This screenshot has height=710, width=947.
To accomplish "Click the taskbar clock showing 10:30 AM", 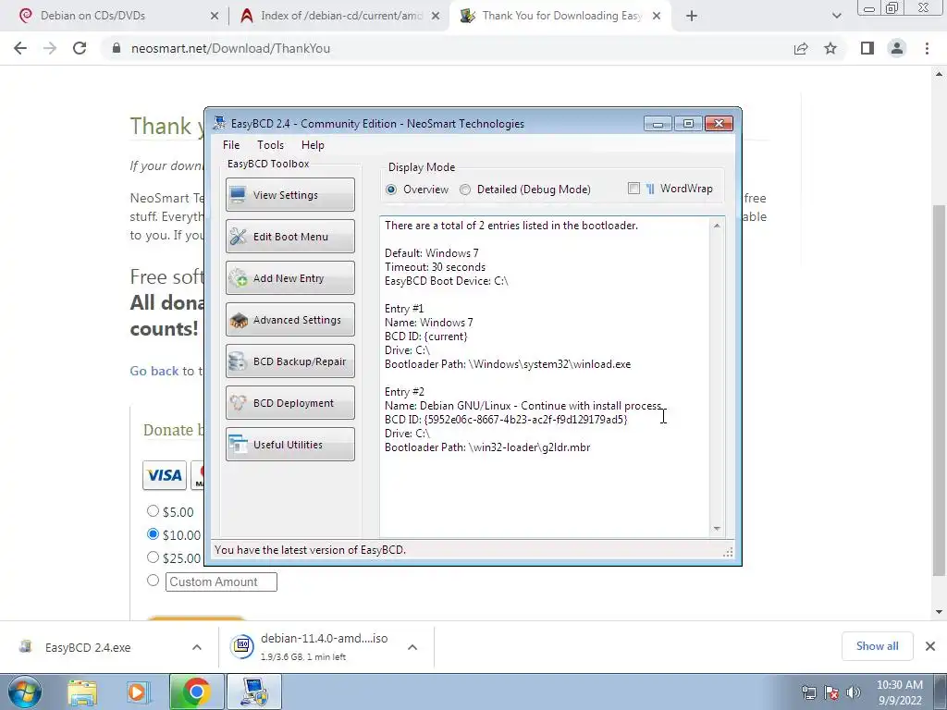I will tap(899, 692).
